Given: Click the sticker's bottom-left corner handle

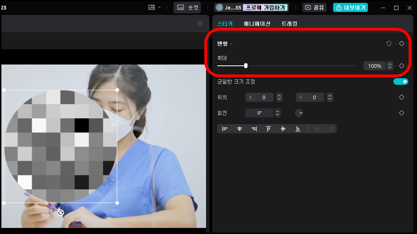Looking at the screenshot, I should point(4,203).
